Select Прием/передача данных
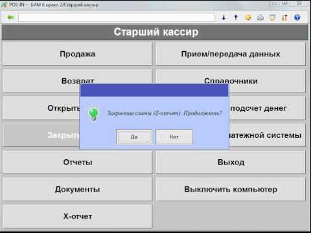Image resolution: width=311 pixels, height=233 pixels. pyautogui.click(x=231, y=54)
